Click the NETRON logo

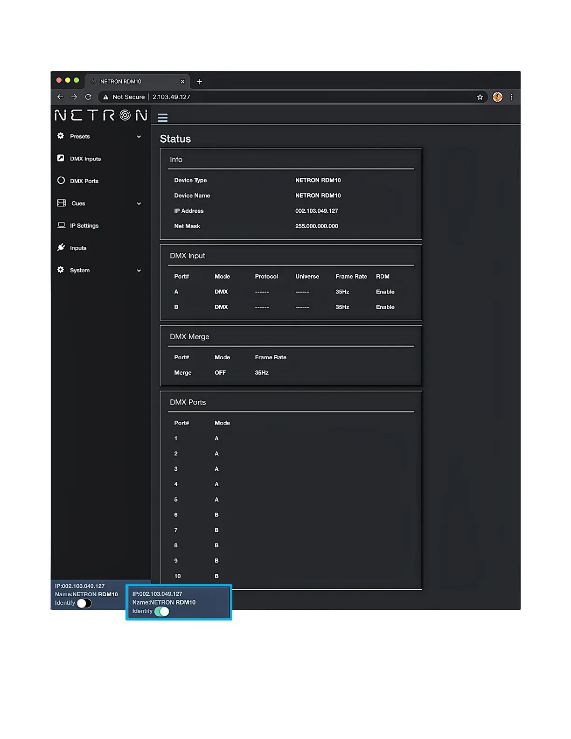point(101,115)
